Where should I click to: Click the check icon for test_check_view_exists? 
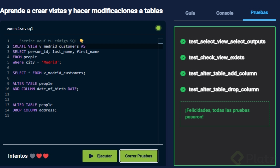pos(183,58)
